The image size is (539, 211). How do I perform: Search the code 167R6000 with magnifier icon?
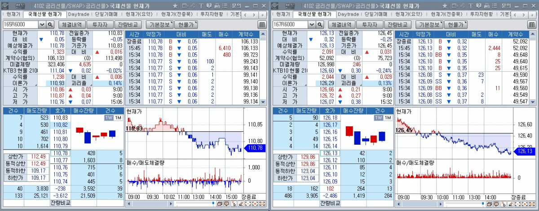click(x=319, y=25)
